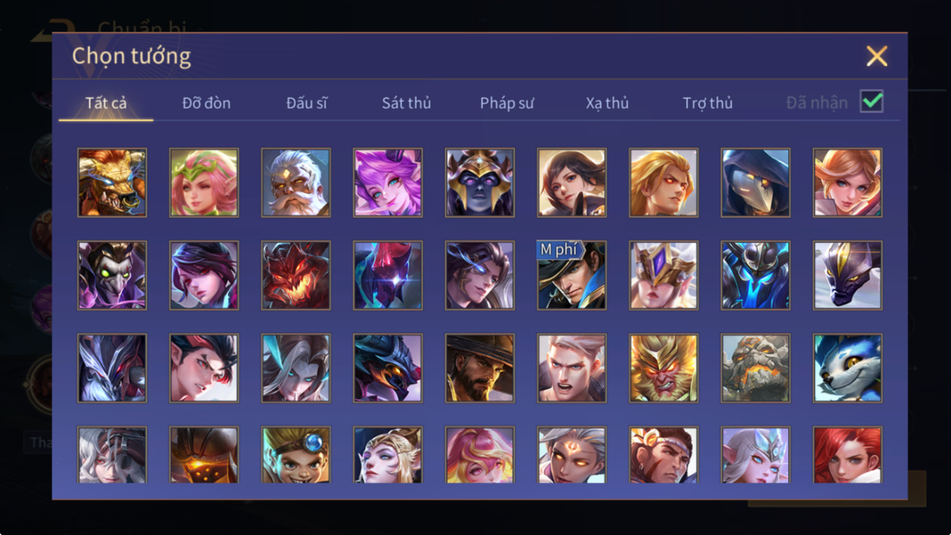
Task: Select the Tất cả tab
Action: click(x=106, y=103)
